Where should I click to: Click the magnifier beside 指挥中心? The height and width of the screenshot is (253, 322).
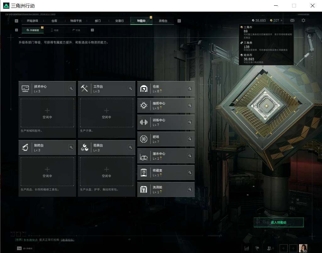(190, 105)
